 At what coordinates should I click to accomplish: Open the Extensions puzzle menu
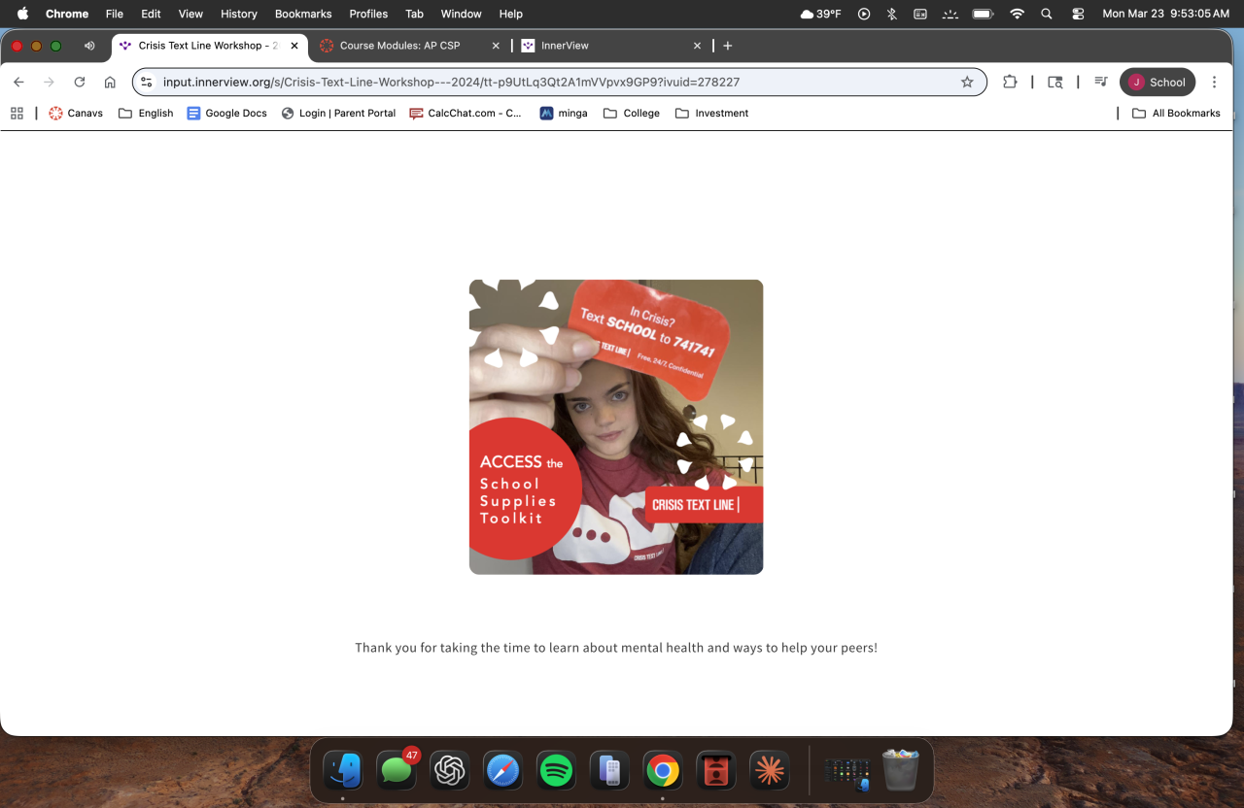1010,83
